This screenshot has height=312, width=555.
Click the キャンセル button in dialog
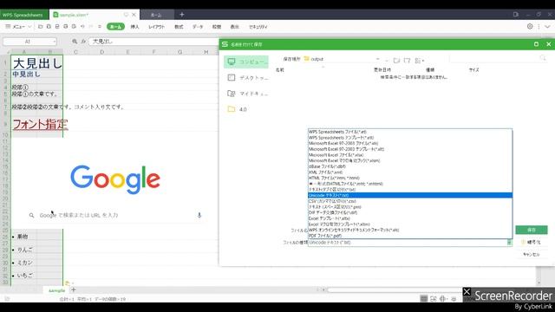click(532, 254)
